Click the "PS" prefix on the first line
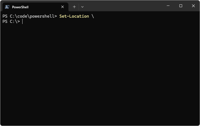 (5, 16)
